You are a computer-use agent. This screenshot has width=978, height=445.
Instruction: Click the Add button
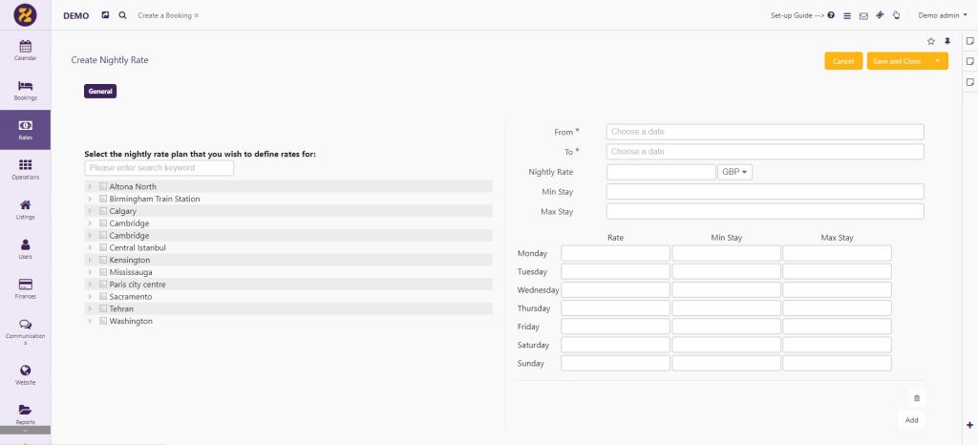(x=911, y=420)
